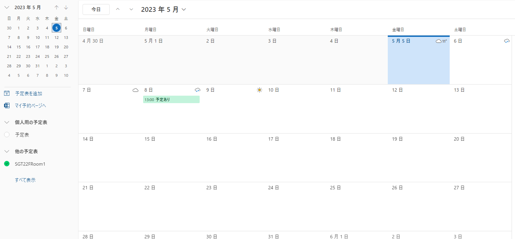Screen dimensions: 515x239
Task: Click the マイ予約ページへ bookings icon
Action: coord(7,105)
